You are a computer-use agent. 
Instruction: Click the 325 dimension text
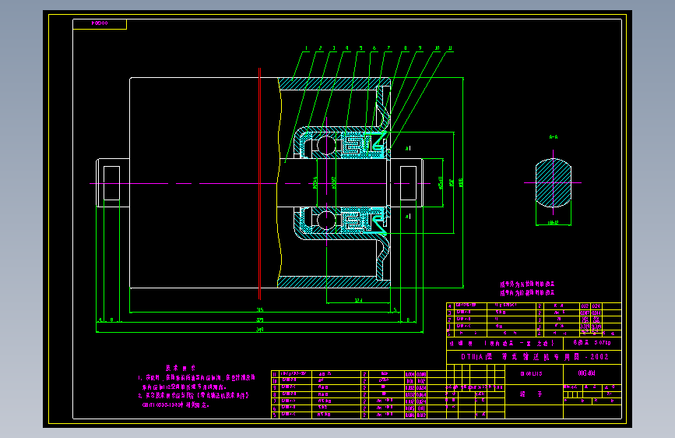[x=259, y=320]
